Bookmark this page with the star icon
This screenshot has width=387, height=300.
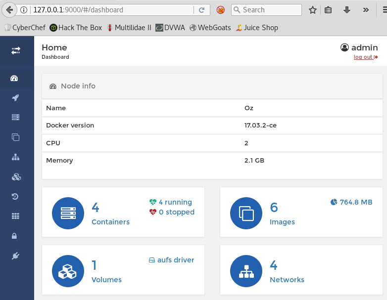[x=312, y=10]
